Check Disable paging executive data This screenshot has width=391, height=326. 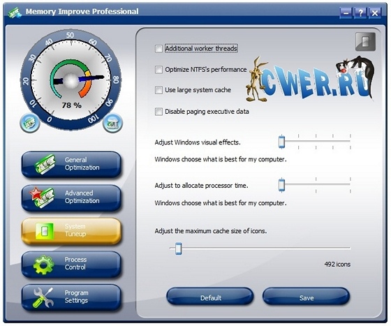(x=158, y=112)
